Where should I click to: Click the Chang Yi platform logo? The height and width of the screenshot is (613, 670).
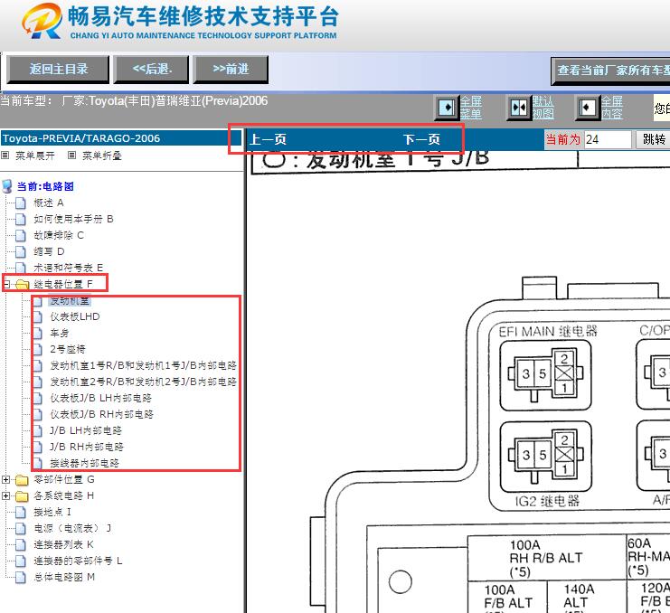(x=42, y=22)
